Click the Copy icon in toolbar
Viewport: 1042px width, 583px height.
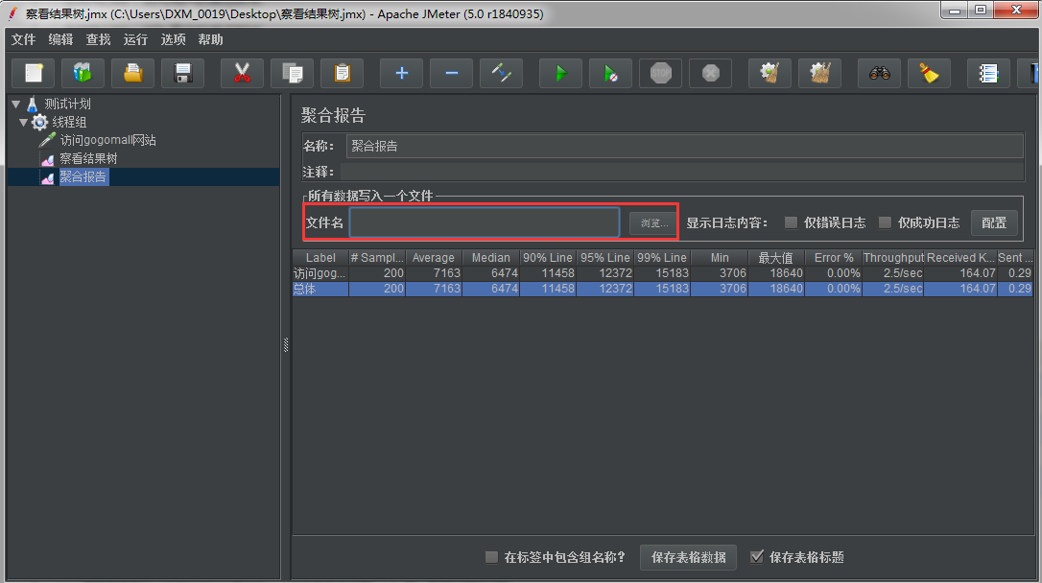(293, 73)
